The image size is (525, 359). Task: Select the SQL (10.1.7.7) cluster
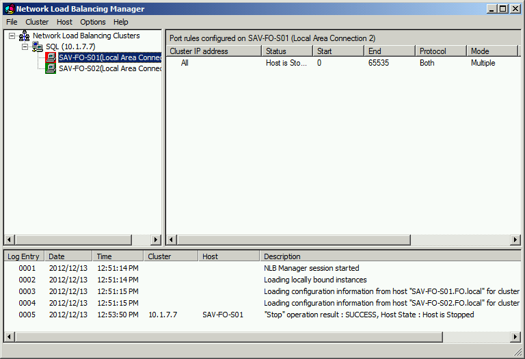70,46
